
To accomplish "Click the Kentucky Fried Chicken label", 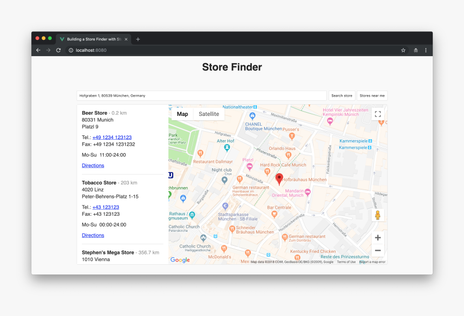I will 313,251.
